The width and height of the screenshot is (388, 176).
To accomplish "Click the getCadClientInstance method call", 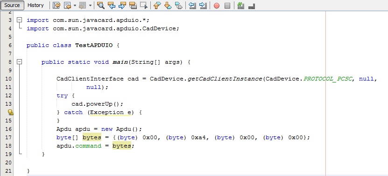I will 225,79.
